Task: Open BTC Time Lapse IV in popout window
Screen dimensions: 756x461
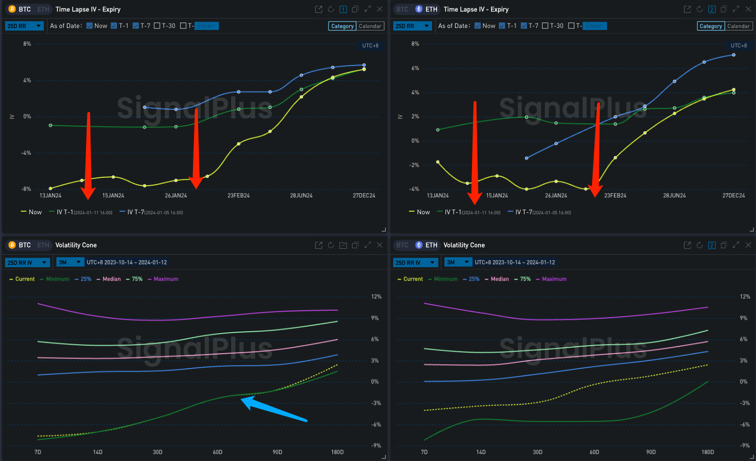Action: (318, 9)
